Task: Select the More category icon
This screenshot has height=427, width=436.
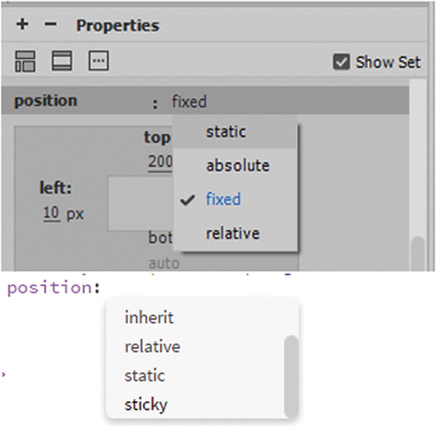Action: 98,61
